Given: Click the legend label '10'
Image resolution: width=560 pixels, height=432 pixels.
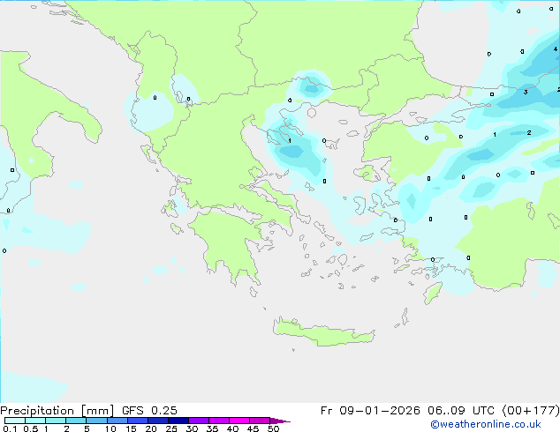Looking at the screenshot, I should click(110, 428).
